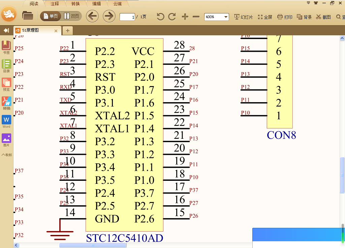Zoom in with the plus icon
The height and width of the screenshot is (248, 345).
185,17
